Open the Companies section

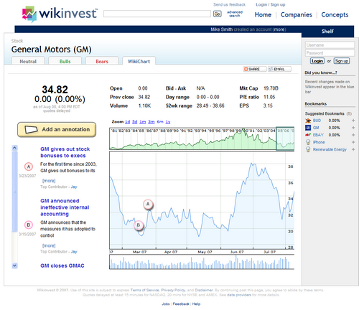tap(297, 15)
